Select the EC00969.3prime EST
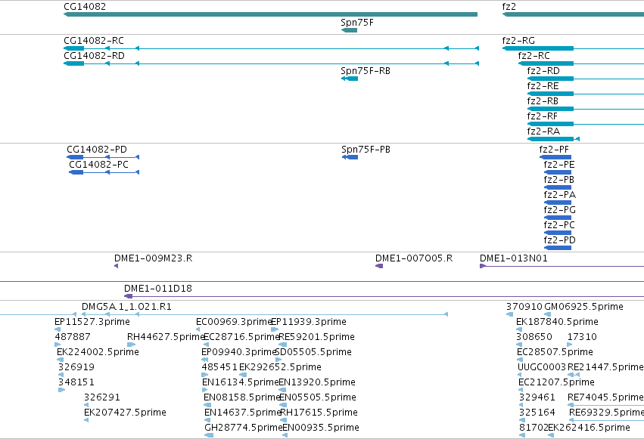Screen dimensions: 644x439 [198, 329]
